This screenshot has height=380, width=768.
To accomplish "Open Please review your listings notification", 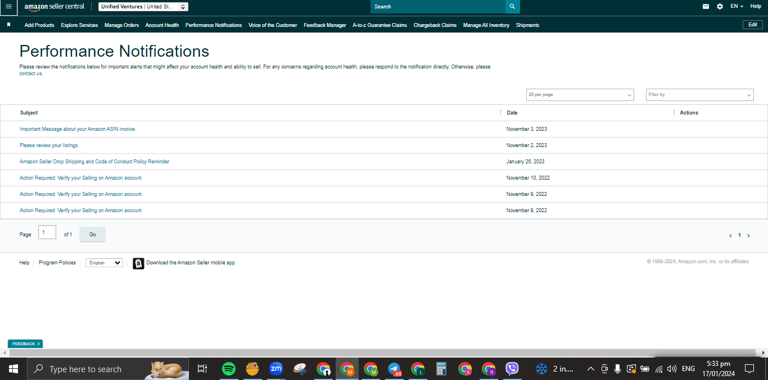I will (x=49, y=145).
